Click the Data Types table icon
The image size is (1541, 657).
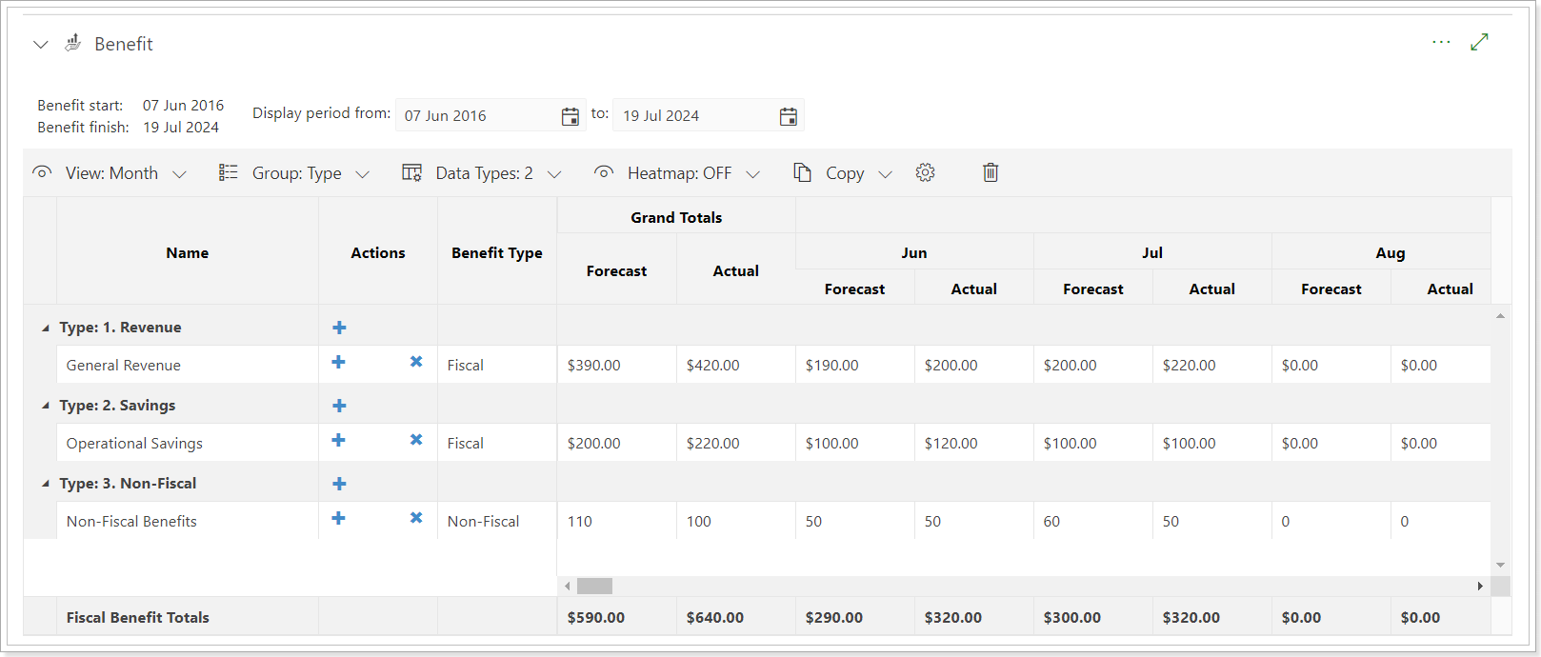point(411,172)
